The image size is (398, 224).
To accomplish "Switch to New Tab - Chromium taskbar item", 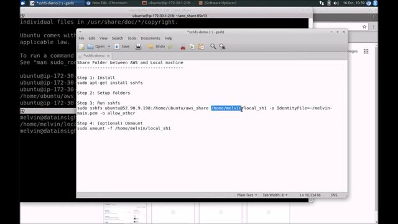I will [107, 3].
